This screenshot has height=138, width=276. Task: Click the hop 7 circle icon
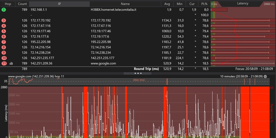[x=4, y=42]
